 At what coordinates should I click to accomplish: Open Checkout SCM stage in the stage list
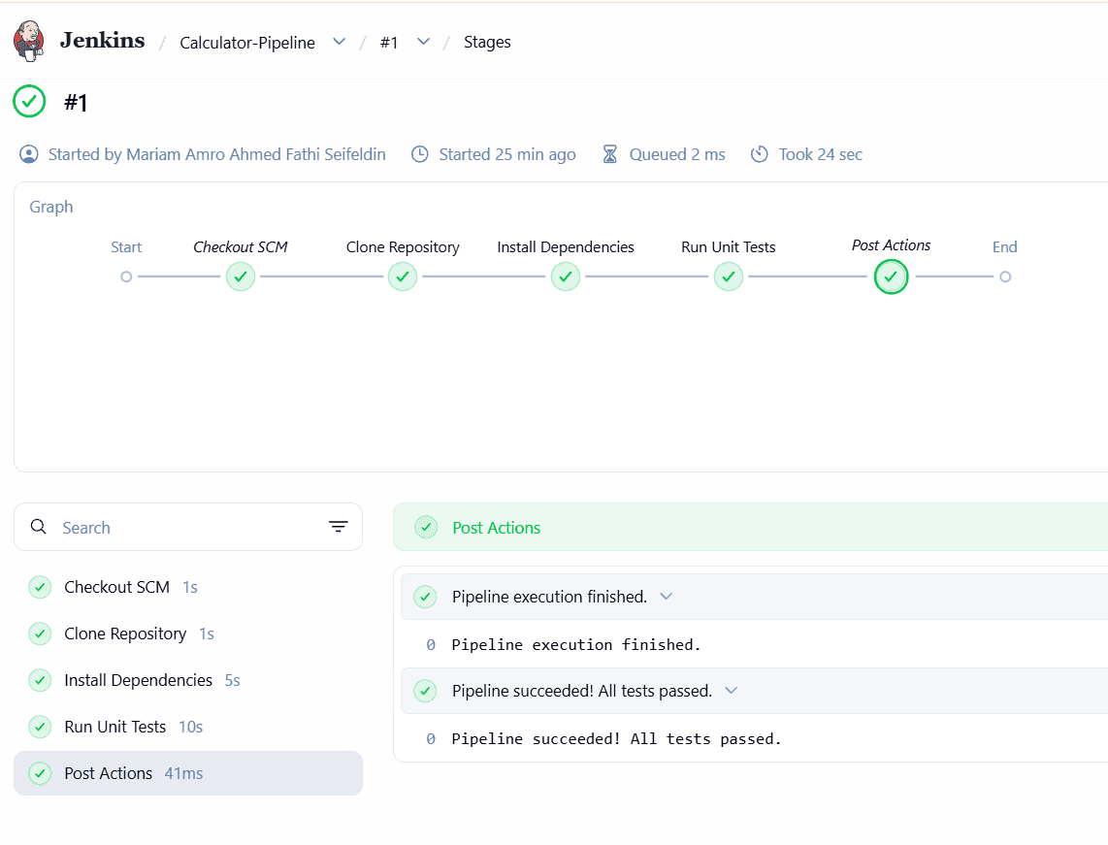tap(188, 587)
